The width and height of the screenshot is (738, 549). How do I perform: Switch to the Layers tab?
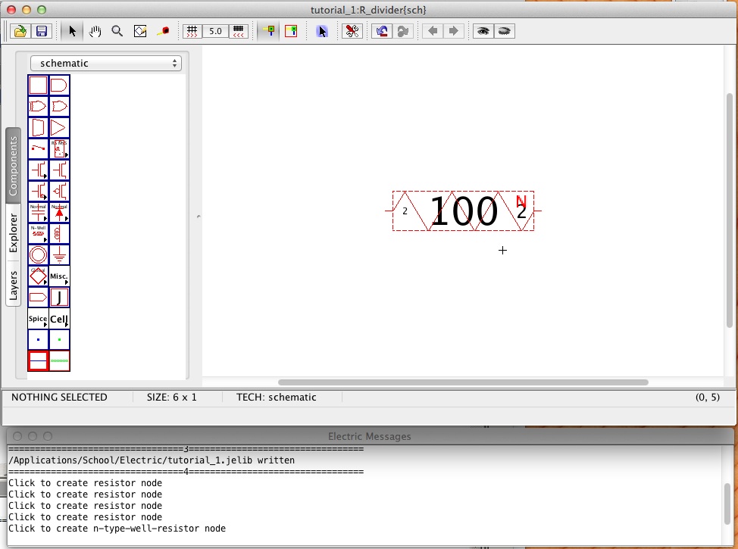point(13,285)
